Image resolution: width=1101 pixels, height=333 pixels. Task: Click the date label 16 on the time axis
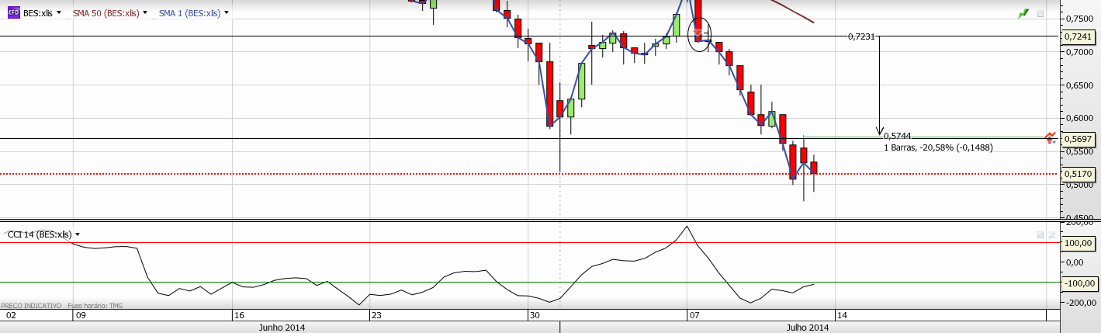tap(240, 316)
